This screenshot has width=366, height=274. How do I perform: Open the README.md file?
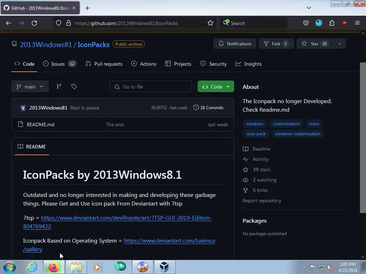[40, 125]
